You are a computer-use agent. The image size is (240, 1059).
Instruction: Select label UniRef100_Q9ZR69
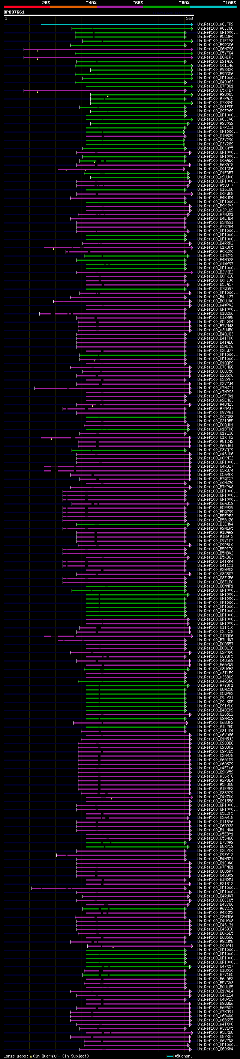(215, 111)
